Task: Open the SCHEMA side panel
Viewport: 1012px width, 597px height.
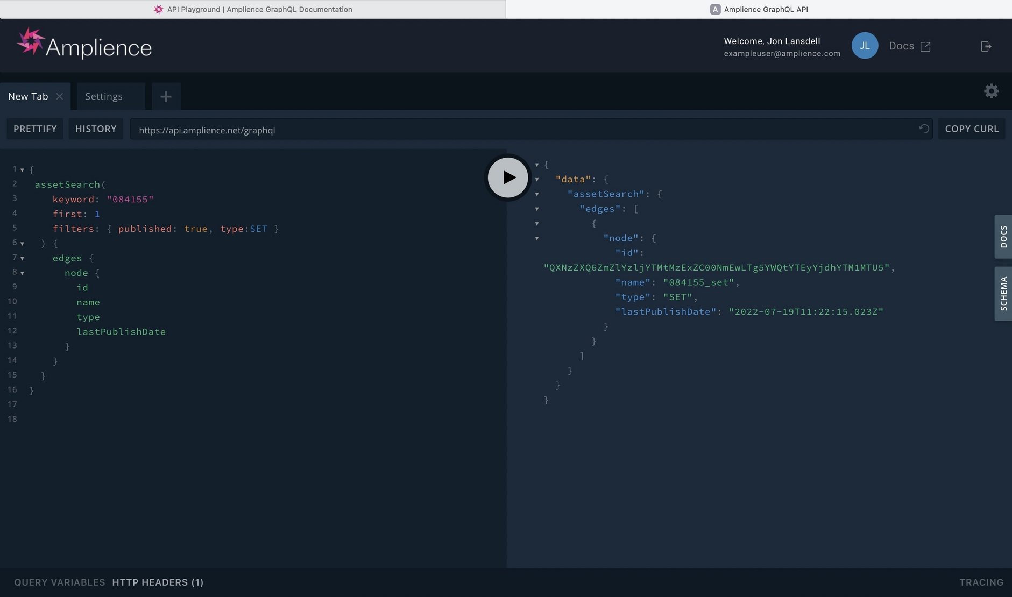Action: pyautogui.click(x=1003, y=294)
